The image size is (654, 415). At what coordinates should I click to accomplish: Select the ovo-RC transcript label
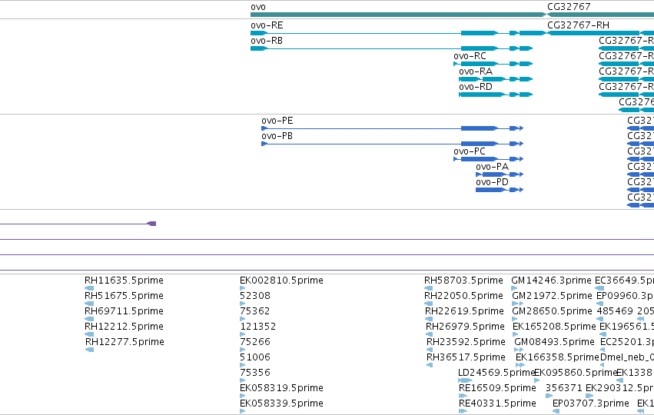(470, 56)
